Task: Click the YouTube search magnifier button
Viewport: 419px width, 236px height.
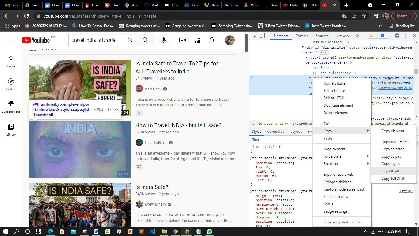Action: (145, 40)
